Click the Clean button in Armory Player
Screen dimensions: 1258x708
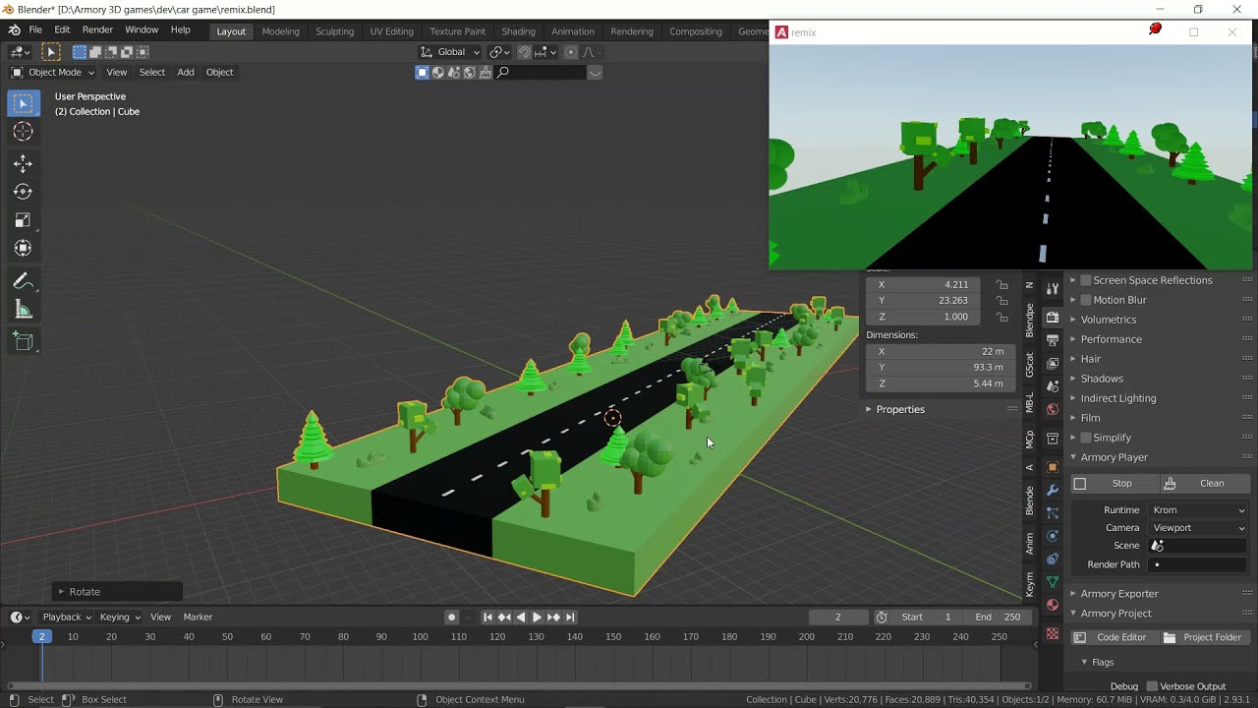[1204, 484]
